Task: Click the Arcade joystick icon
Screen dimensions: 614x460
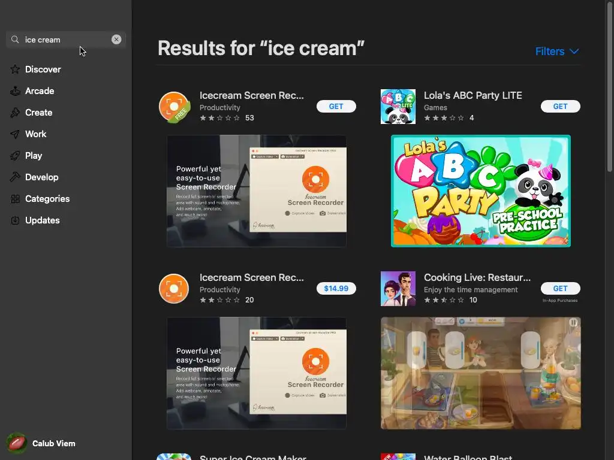Action: pos(15,91)
